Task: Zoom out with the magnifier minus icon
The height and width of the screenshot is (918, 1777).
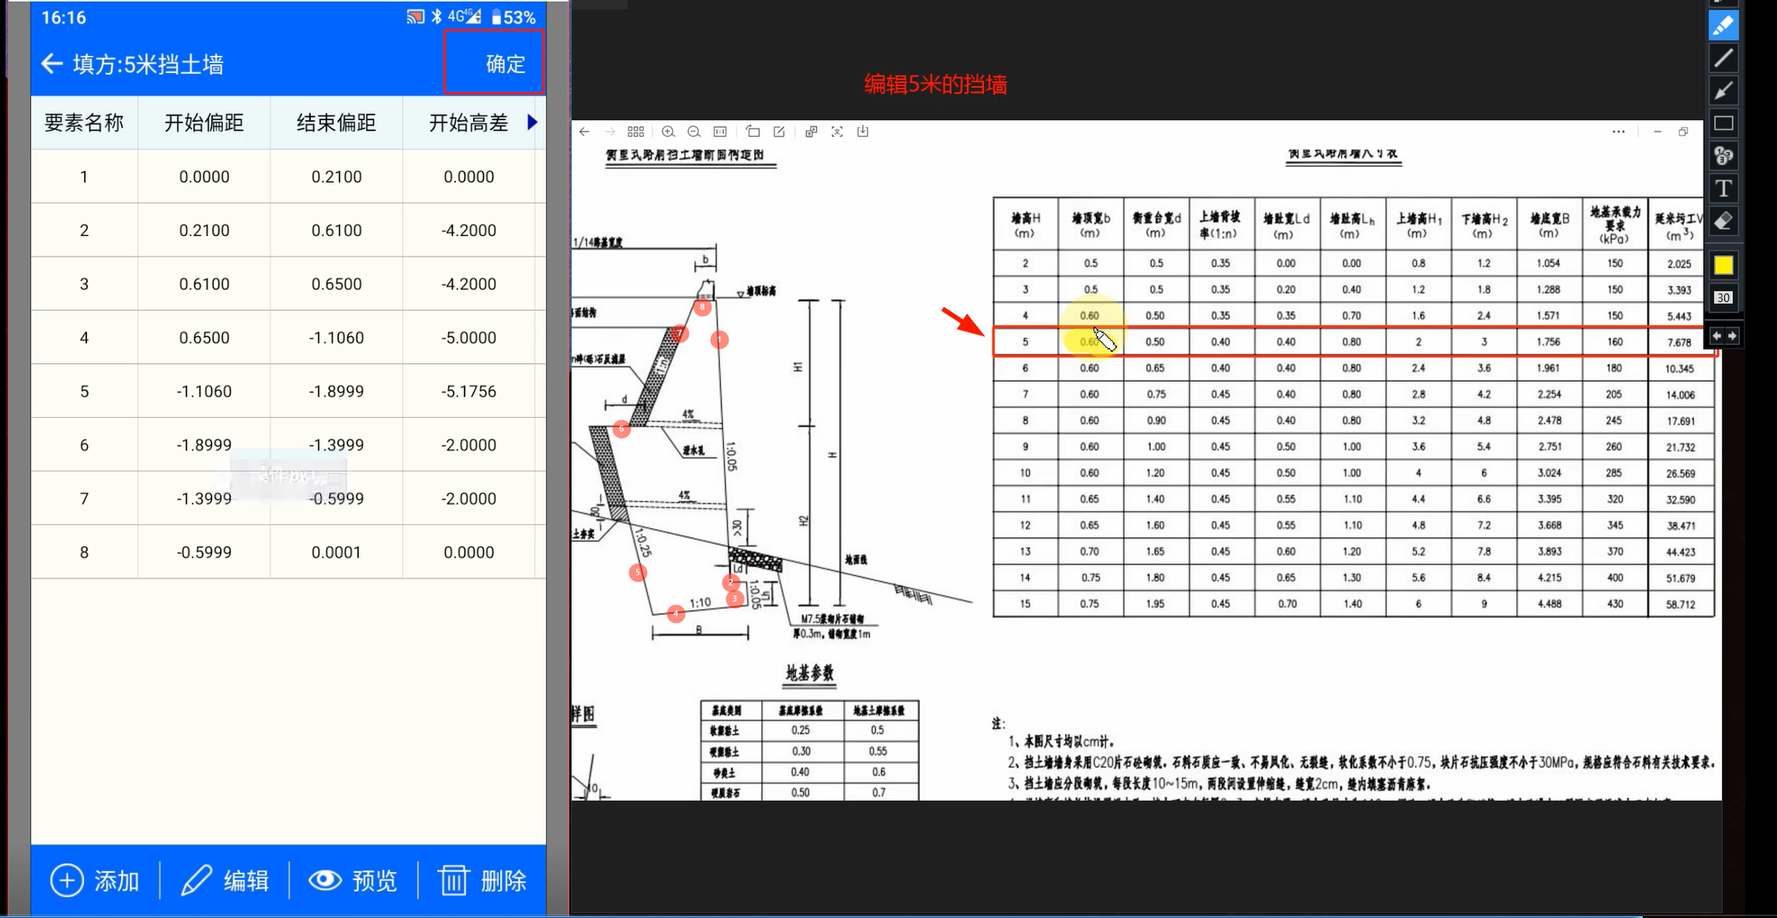Action: click(x=694, y=132)
